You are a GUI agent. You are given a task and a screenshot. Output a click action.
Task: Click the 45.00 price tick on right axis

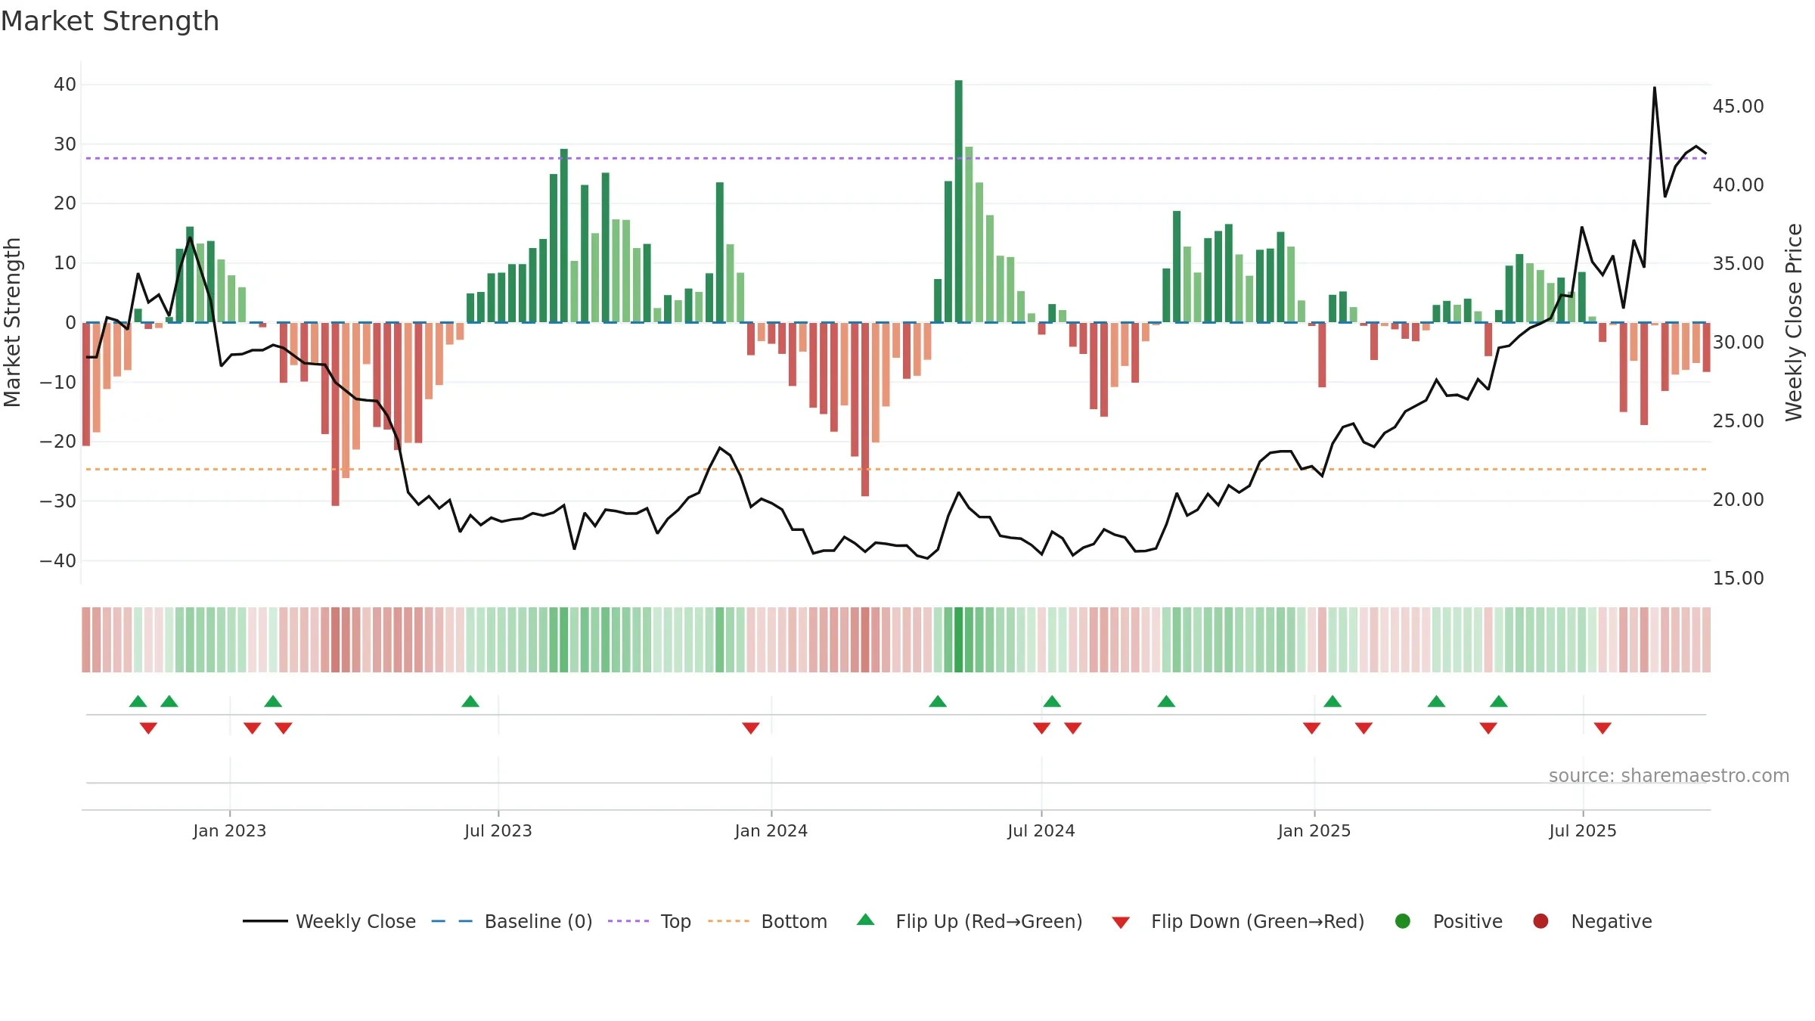tap(1739, 107)
